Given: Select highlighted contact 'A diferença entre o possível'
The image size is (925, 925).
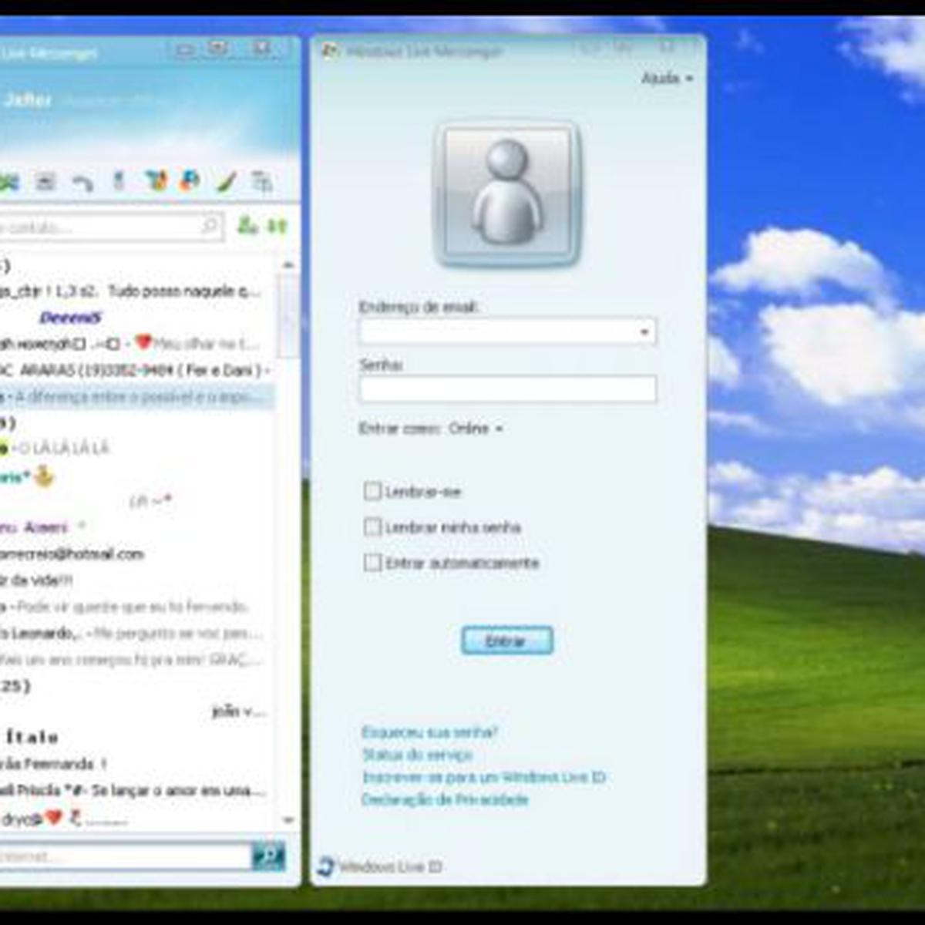Looking at the screenshot, I should 136,396.
